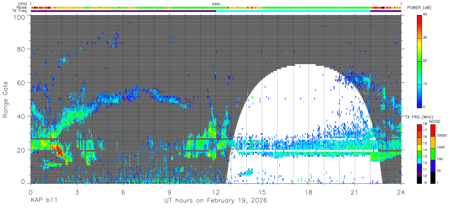451x208 pixels.
Task: Click the power scale value '30'
Action: (x=426, y=38)
